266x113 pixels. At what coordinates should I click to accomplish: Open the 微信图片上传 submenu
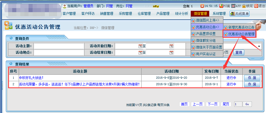[207, 20]
